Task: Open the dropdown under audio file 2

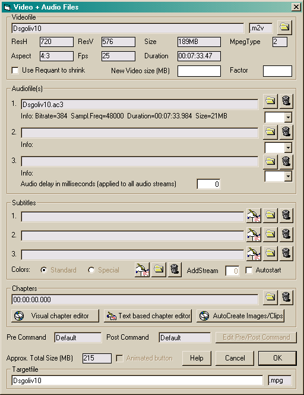Action: pos(288,148)
